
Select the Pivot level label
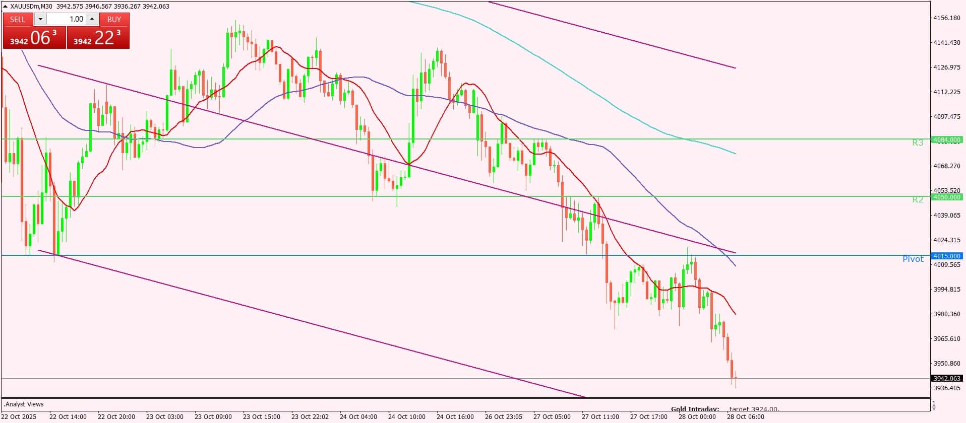tap(913, 259)
